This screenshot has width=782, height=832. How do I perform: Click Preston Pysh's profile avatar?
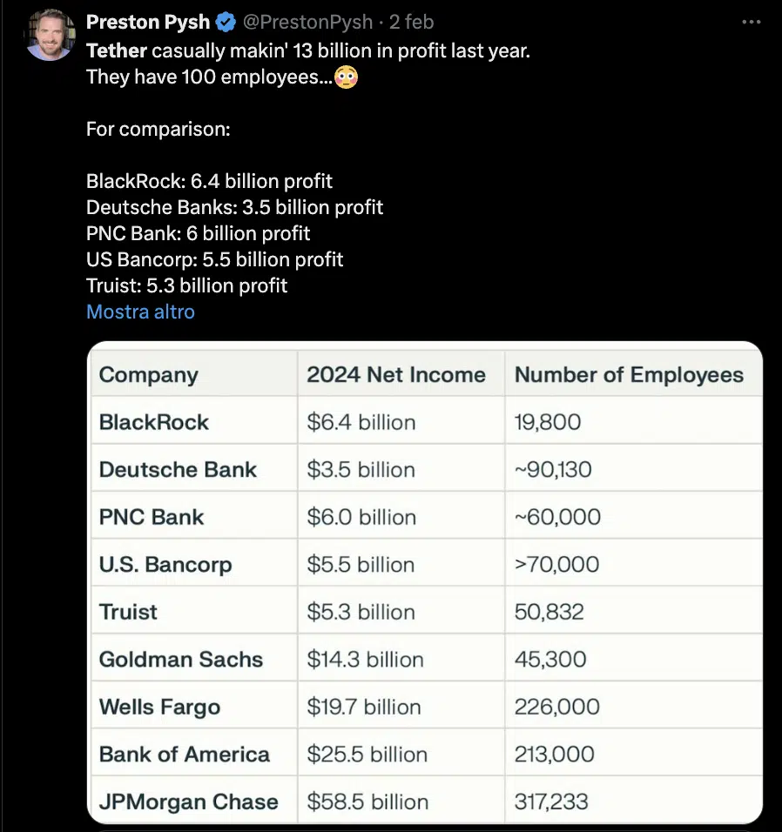[x=50, y=35]
